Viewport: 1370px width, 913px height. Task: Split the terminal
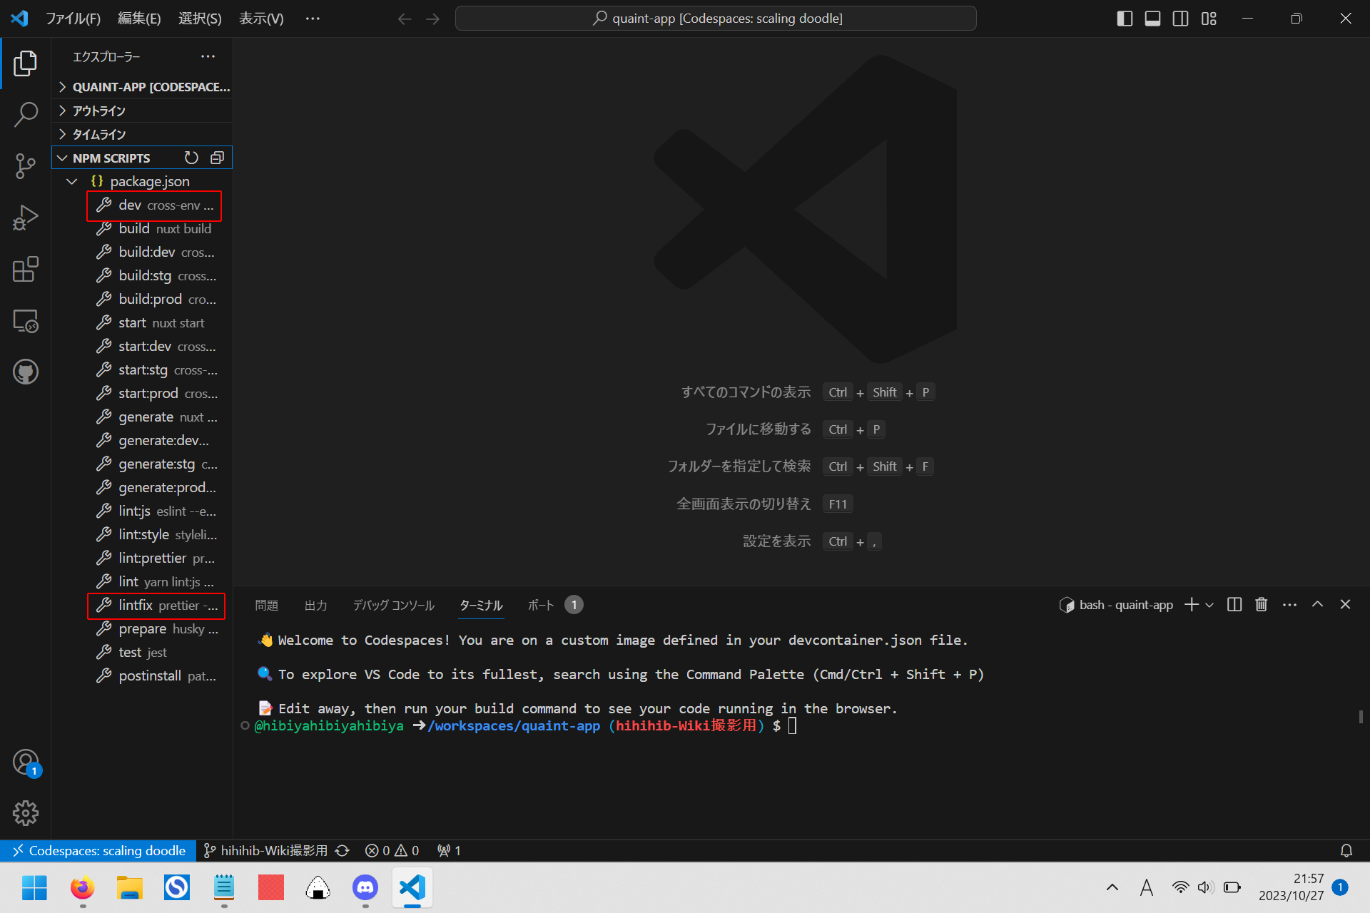(1234, 605)
